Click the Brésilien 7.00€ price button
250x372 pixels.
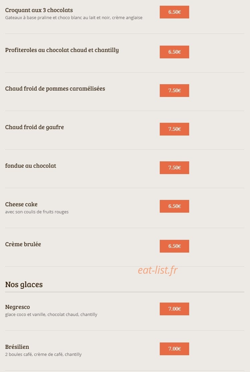174,349
